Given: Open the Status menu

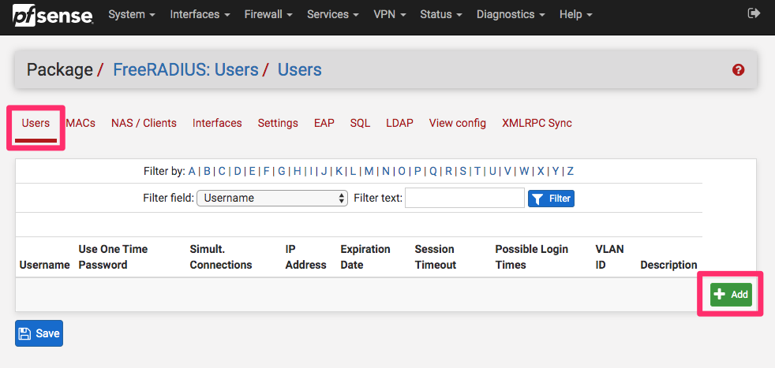Looking at the screenshot, I should (441, 14).
